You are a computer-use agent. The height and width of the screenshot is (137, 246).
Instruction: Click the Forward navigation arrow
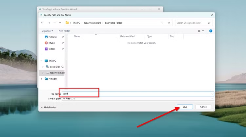pyautogui.click(x=49, y=23)
